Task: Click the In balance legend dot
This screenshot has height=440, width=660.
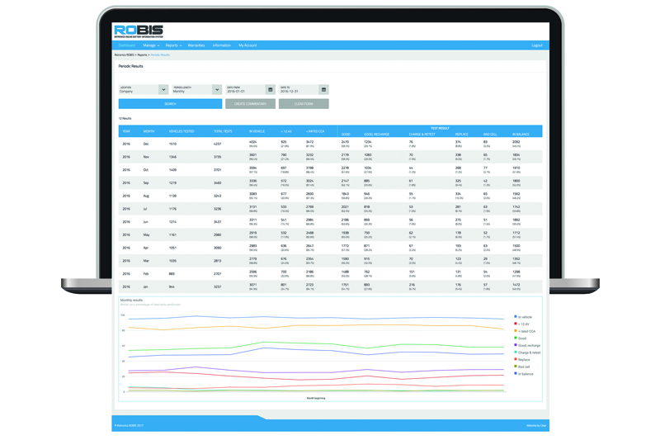Action: coord(516,374)
